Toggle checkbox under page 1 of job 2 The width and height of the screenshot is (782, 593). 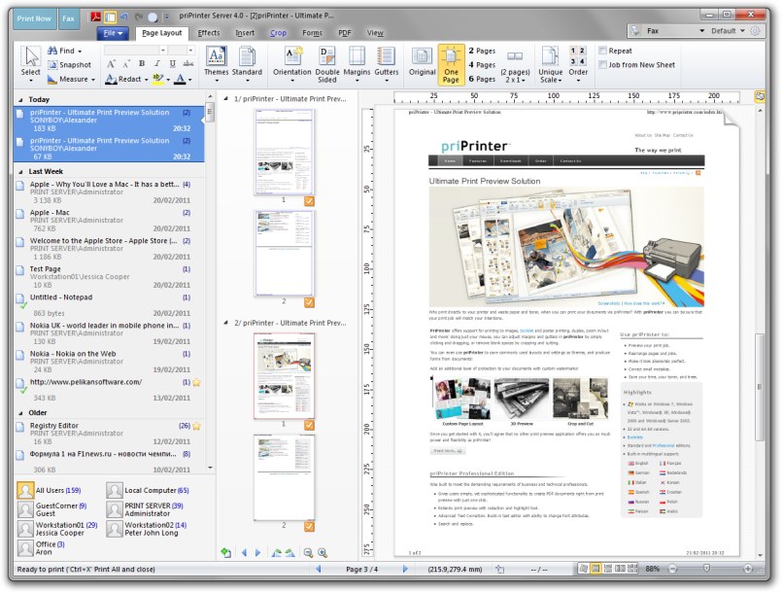309,425
